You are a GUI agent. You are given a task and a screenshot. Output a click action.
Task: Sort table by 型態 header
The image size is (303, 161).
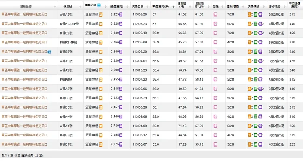[215, 6]
